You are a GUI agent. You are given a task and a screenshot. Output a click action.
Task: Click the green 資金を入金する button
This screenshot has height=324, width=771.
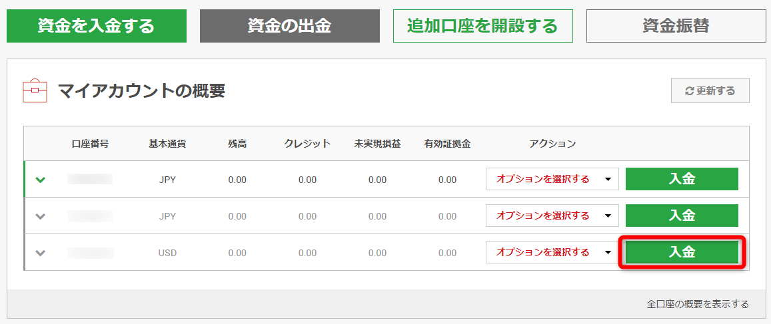(97, 26)
